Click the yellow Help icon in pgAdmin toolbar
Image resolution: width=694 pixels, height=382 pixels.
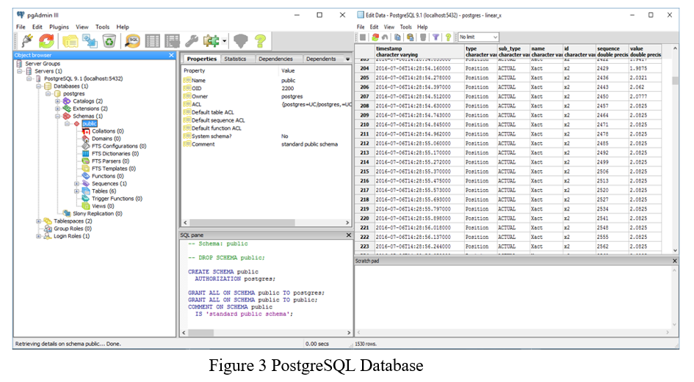point(261,41)
